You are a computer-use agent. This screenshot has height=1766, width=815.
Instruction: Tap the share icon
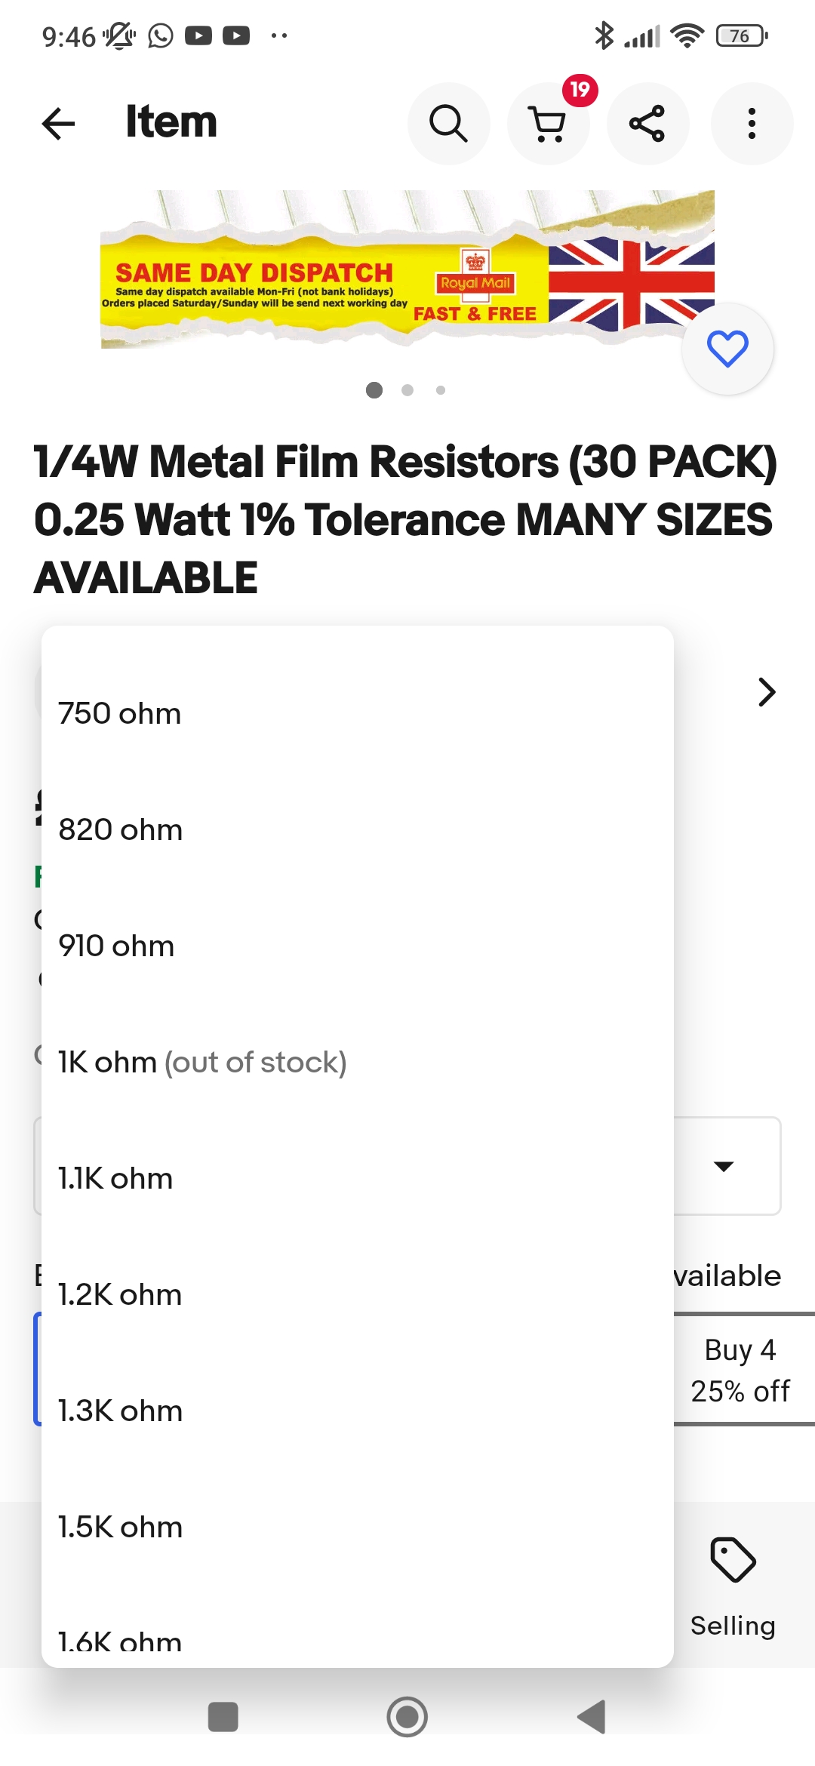tap(647, 123)
